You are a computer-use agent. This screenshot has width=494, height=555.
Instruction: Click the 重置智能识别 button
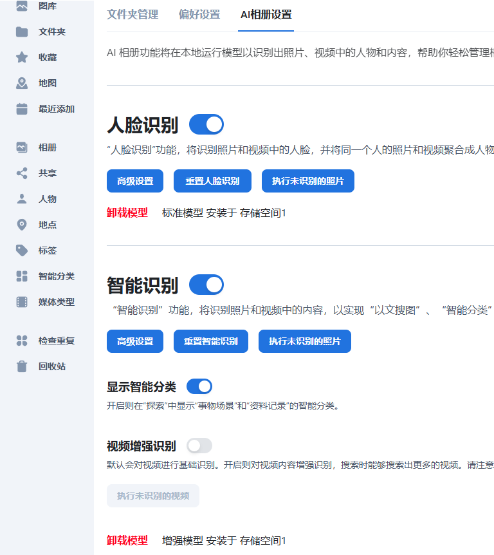tap(211, 341)
